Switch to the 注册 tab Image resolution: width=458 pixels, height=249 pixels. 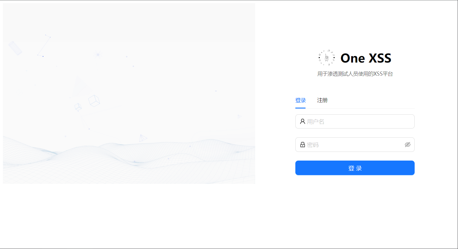pyautogui.click(x=322, y=100)
